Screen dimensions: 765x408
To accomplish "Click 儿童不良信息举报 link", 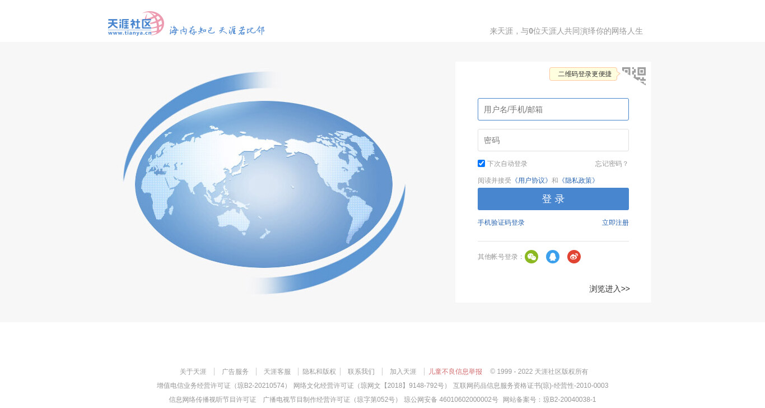I will click(455, 372).
